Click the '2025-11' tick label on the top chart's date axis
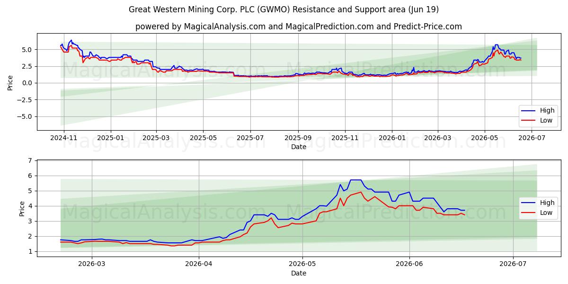This screenshot has width=568, height=284. (345, 138)
